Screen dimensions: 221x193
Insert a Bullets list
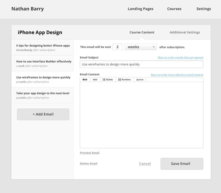108,79
